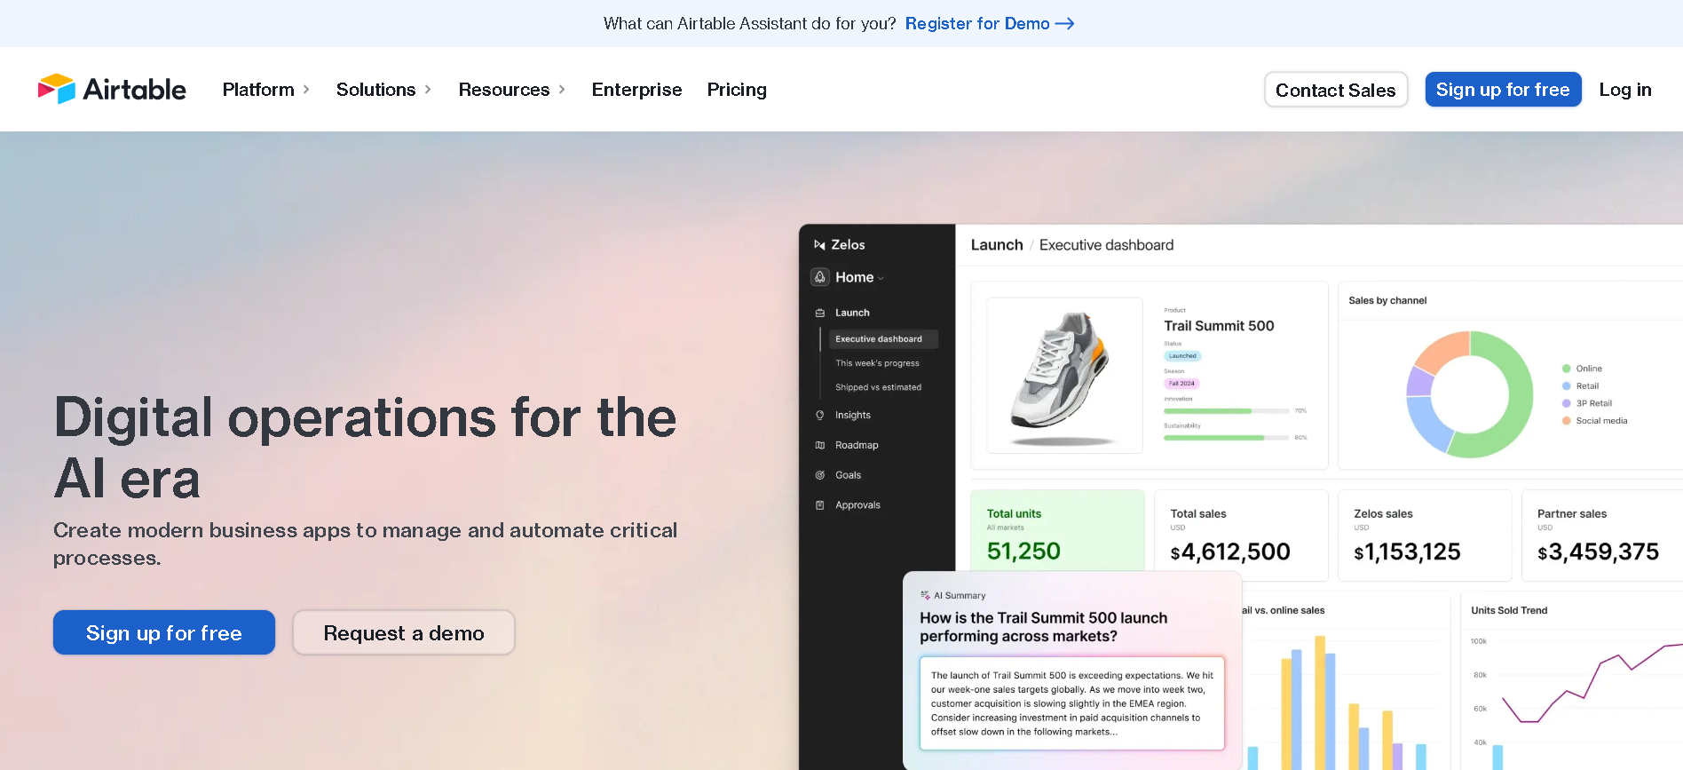Go to the Enterprise page

636,90
